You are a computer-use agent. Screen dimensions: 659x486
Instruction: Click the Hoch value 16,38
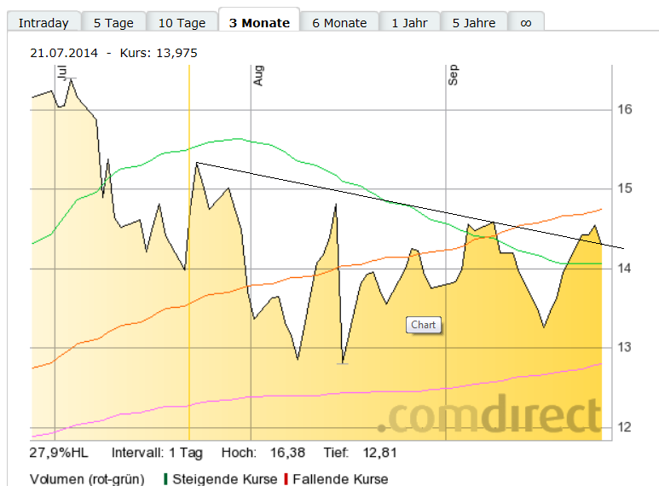pos(287,453)
